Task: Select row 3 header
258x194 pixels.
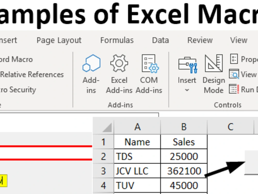Action: [x=103, y=171]
